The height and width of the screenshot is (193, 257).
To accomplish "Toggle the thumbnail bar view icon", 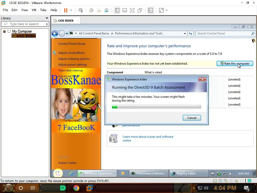I will (125, 10).
